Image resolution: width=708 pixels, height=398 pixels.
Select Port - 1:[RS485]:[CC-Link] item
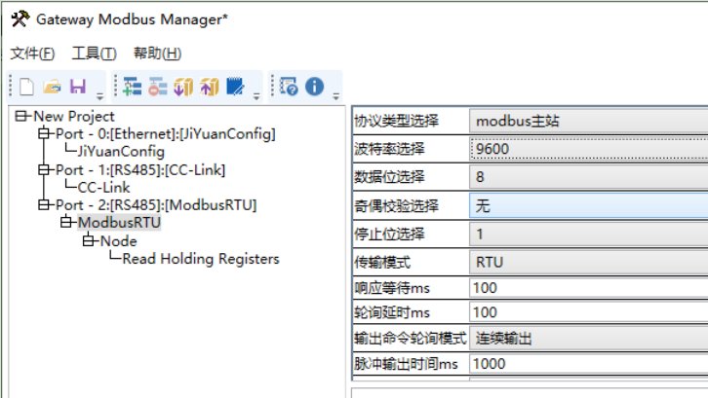coord(140,170)
